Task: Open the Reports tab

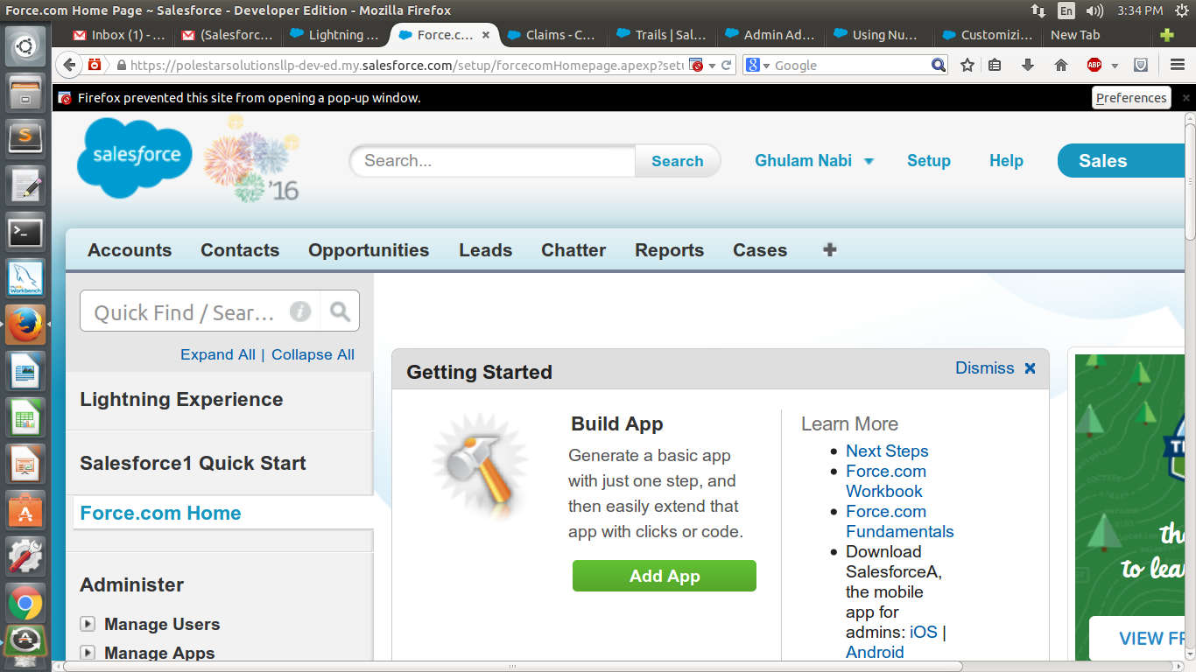Action: tap(670, 250)
